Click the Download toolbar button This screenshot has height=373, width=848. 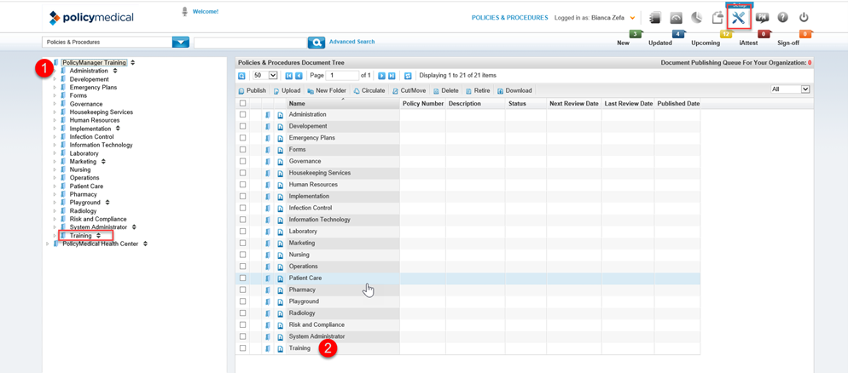click(x=514, y=90)
